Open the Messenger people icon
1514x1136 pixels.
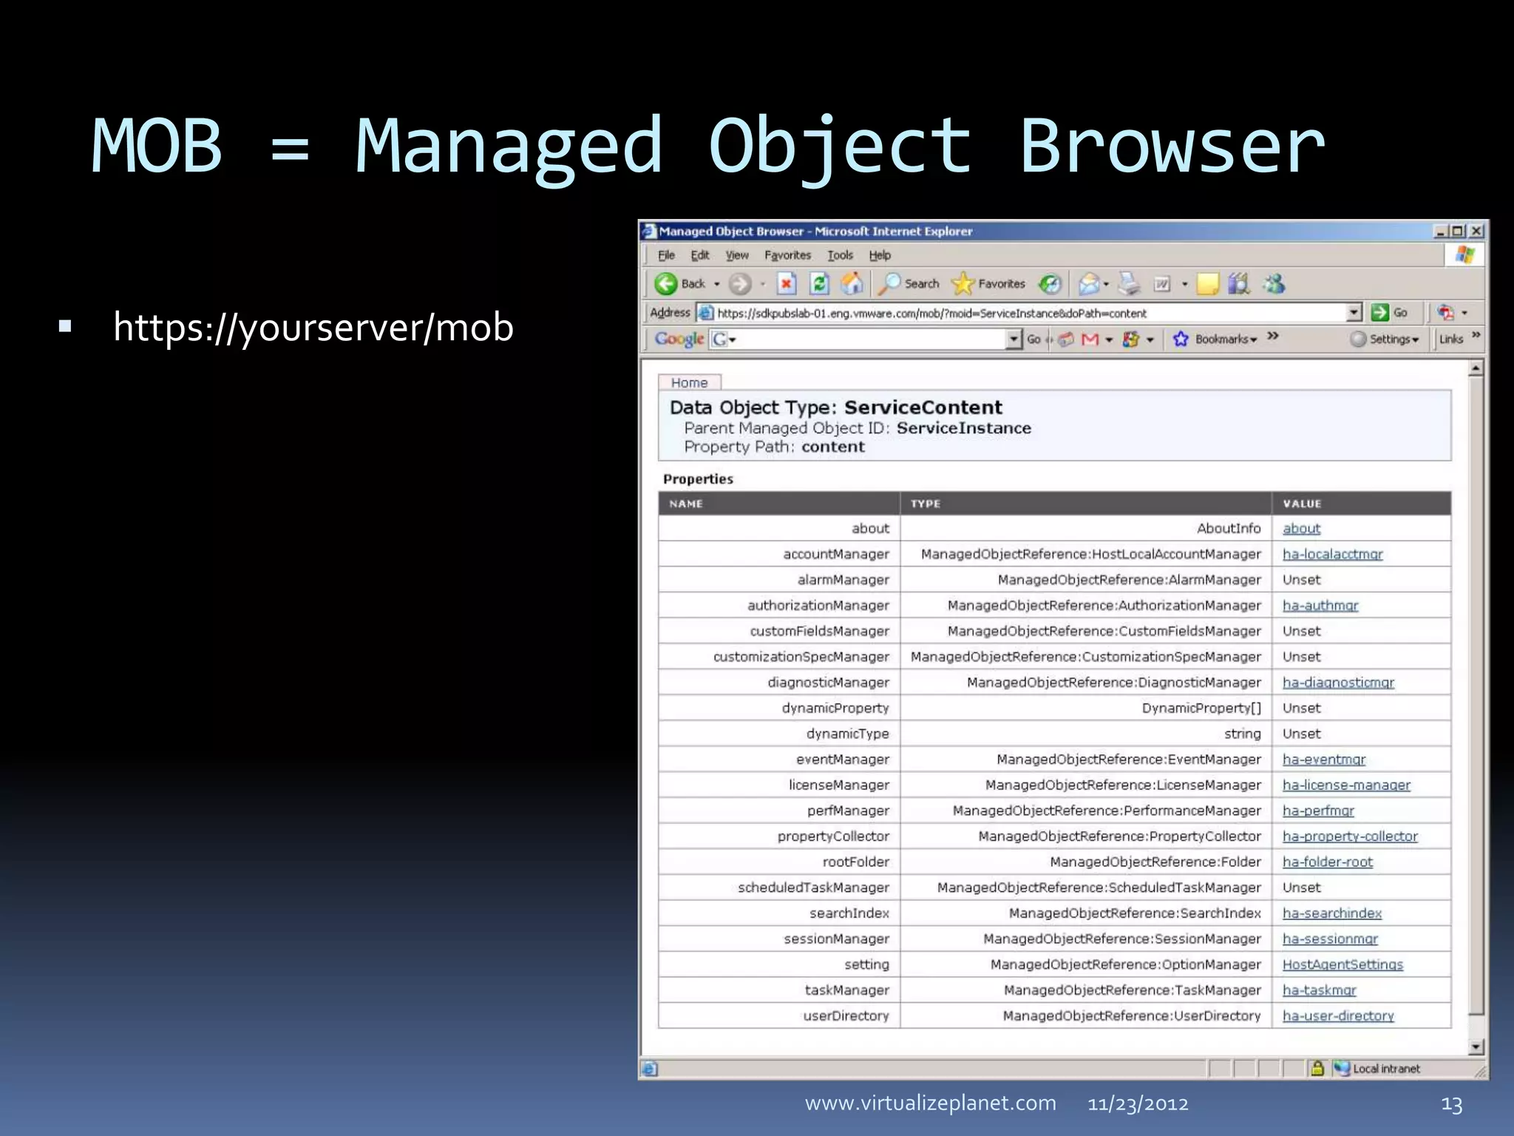pos(1274,284)
